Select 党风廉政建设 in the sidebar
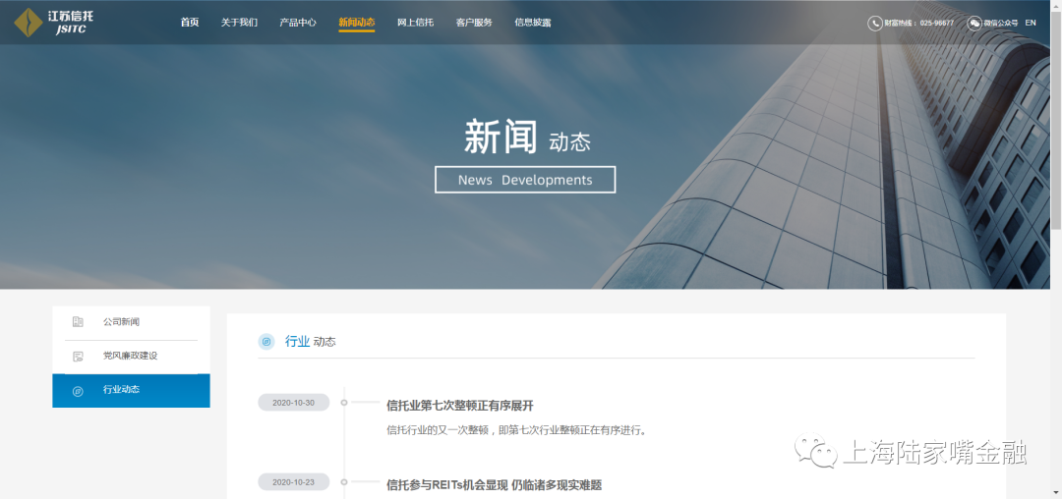 (131, 357)
